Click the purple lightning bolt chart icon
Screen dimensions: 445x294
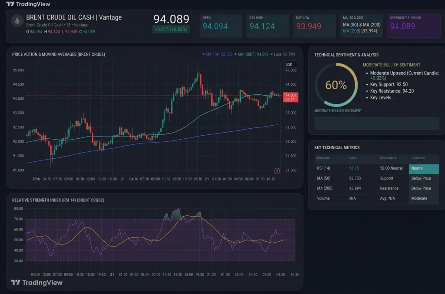click(x=277, y=171)
